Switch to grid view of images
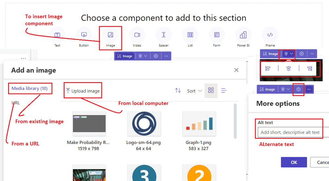 pyautogui.click(x=211, y=91)
